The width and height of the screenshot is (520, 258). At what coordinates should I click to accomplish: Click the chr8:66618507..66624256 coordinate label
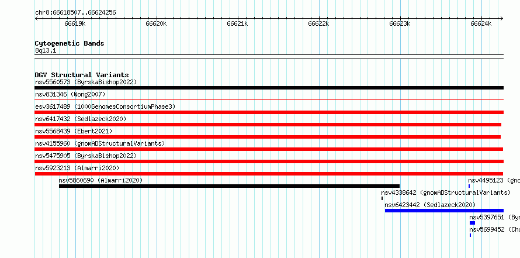[x=75, y=13]
